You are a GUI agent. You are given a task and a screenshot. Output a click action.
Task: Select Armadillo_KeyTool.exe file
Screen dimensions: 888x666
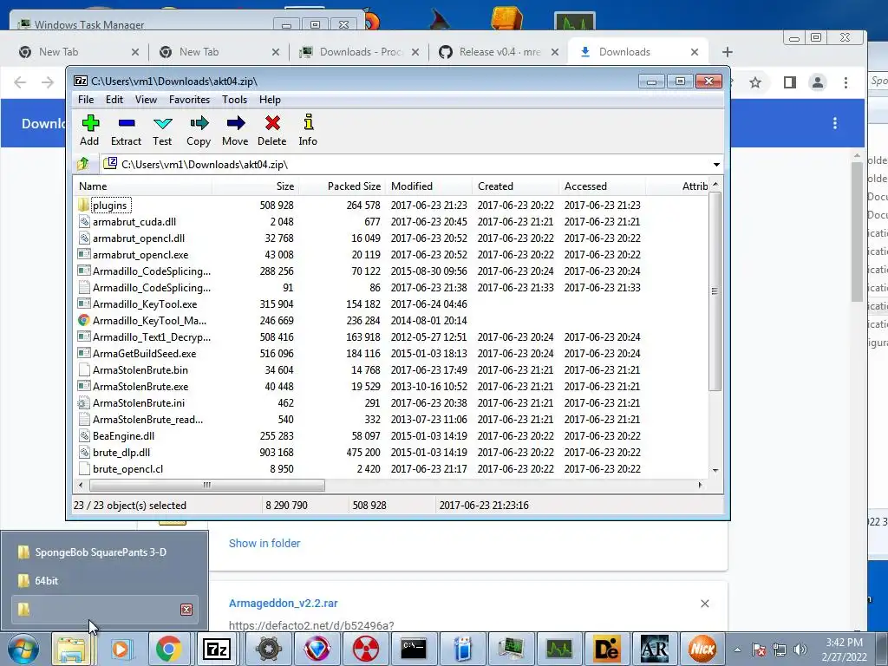click(391, 304)
